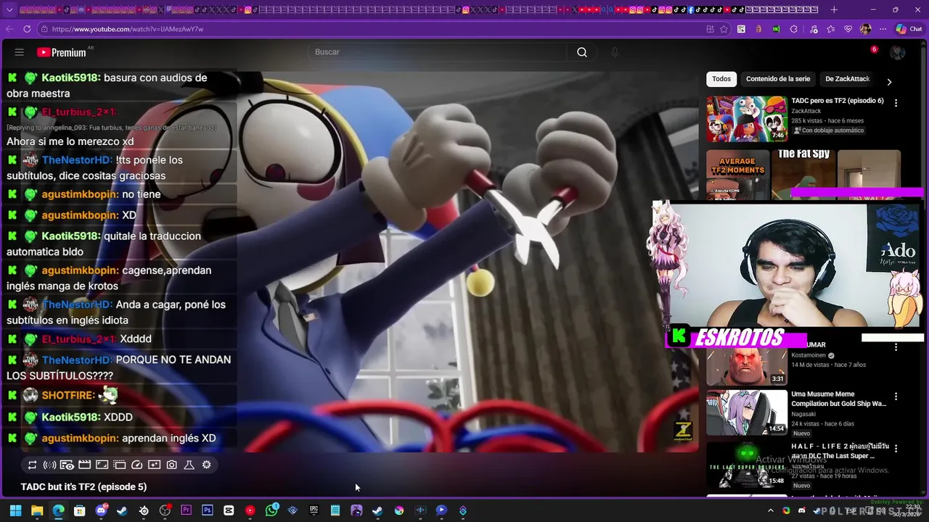The width and height of the screenshot is (929, 522).
Task: Open browser essentials heartbeat icon
Action: [848, 29]
